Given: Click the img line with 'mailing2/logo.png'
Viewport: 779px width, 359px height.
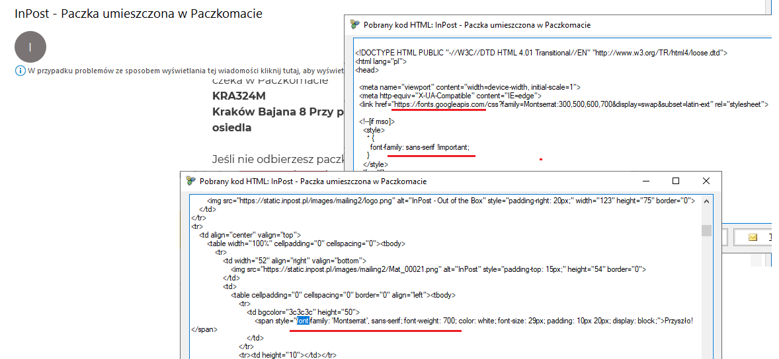Looking at the screenshot, I should [x=451, y=201].
